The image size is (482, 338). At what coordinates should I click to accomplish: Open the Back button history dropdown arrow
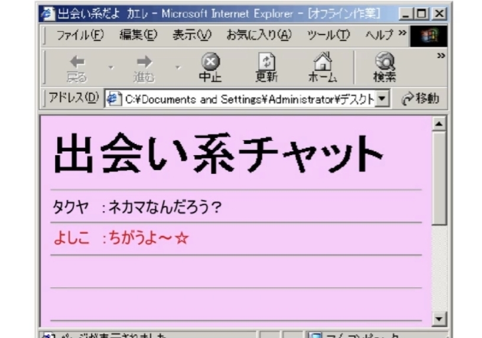click(x=110, y=68)
